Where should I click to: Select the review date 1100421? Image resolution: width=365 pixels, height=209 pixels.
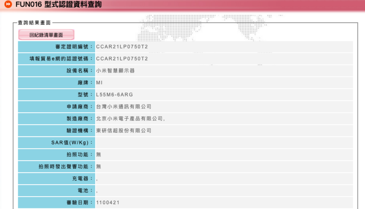tap(108, 202)
